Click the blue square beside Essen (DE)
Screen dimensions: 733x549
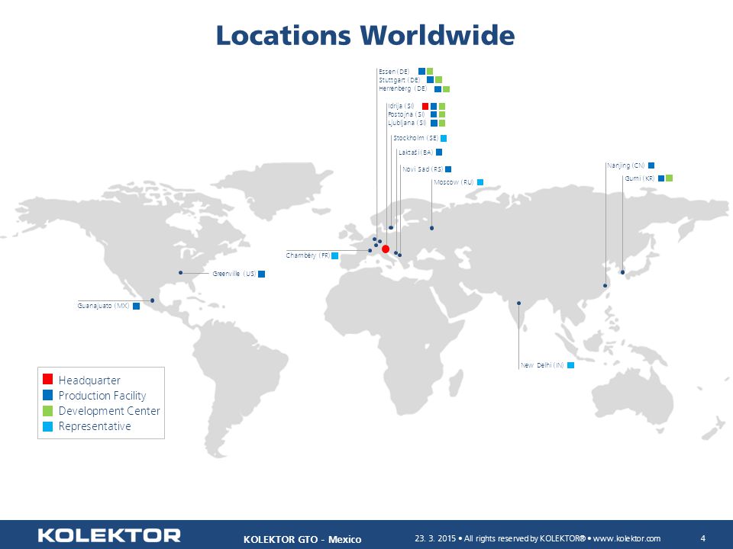pyautogui.click(x=421, y=72)
